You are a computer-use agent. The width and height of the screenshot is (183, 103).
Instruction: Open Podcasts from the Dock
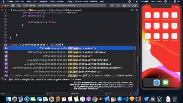89,99
